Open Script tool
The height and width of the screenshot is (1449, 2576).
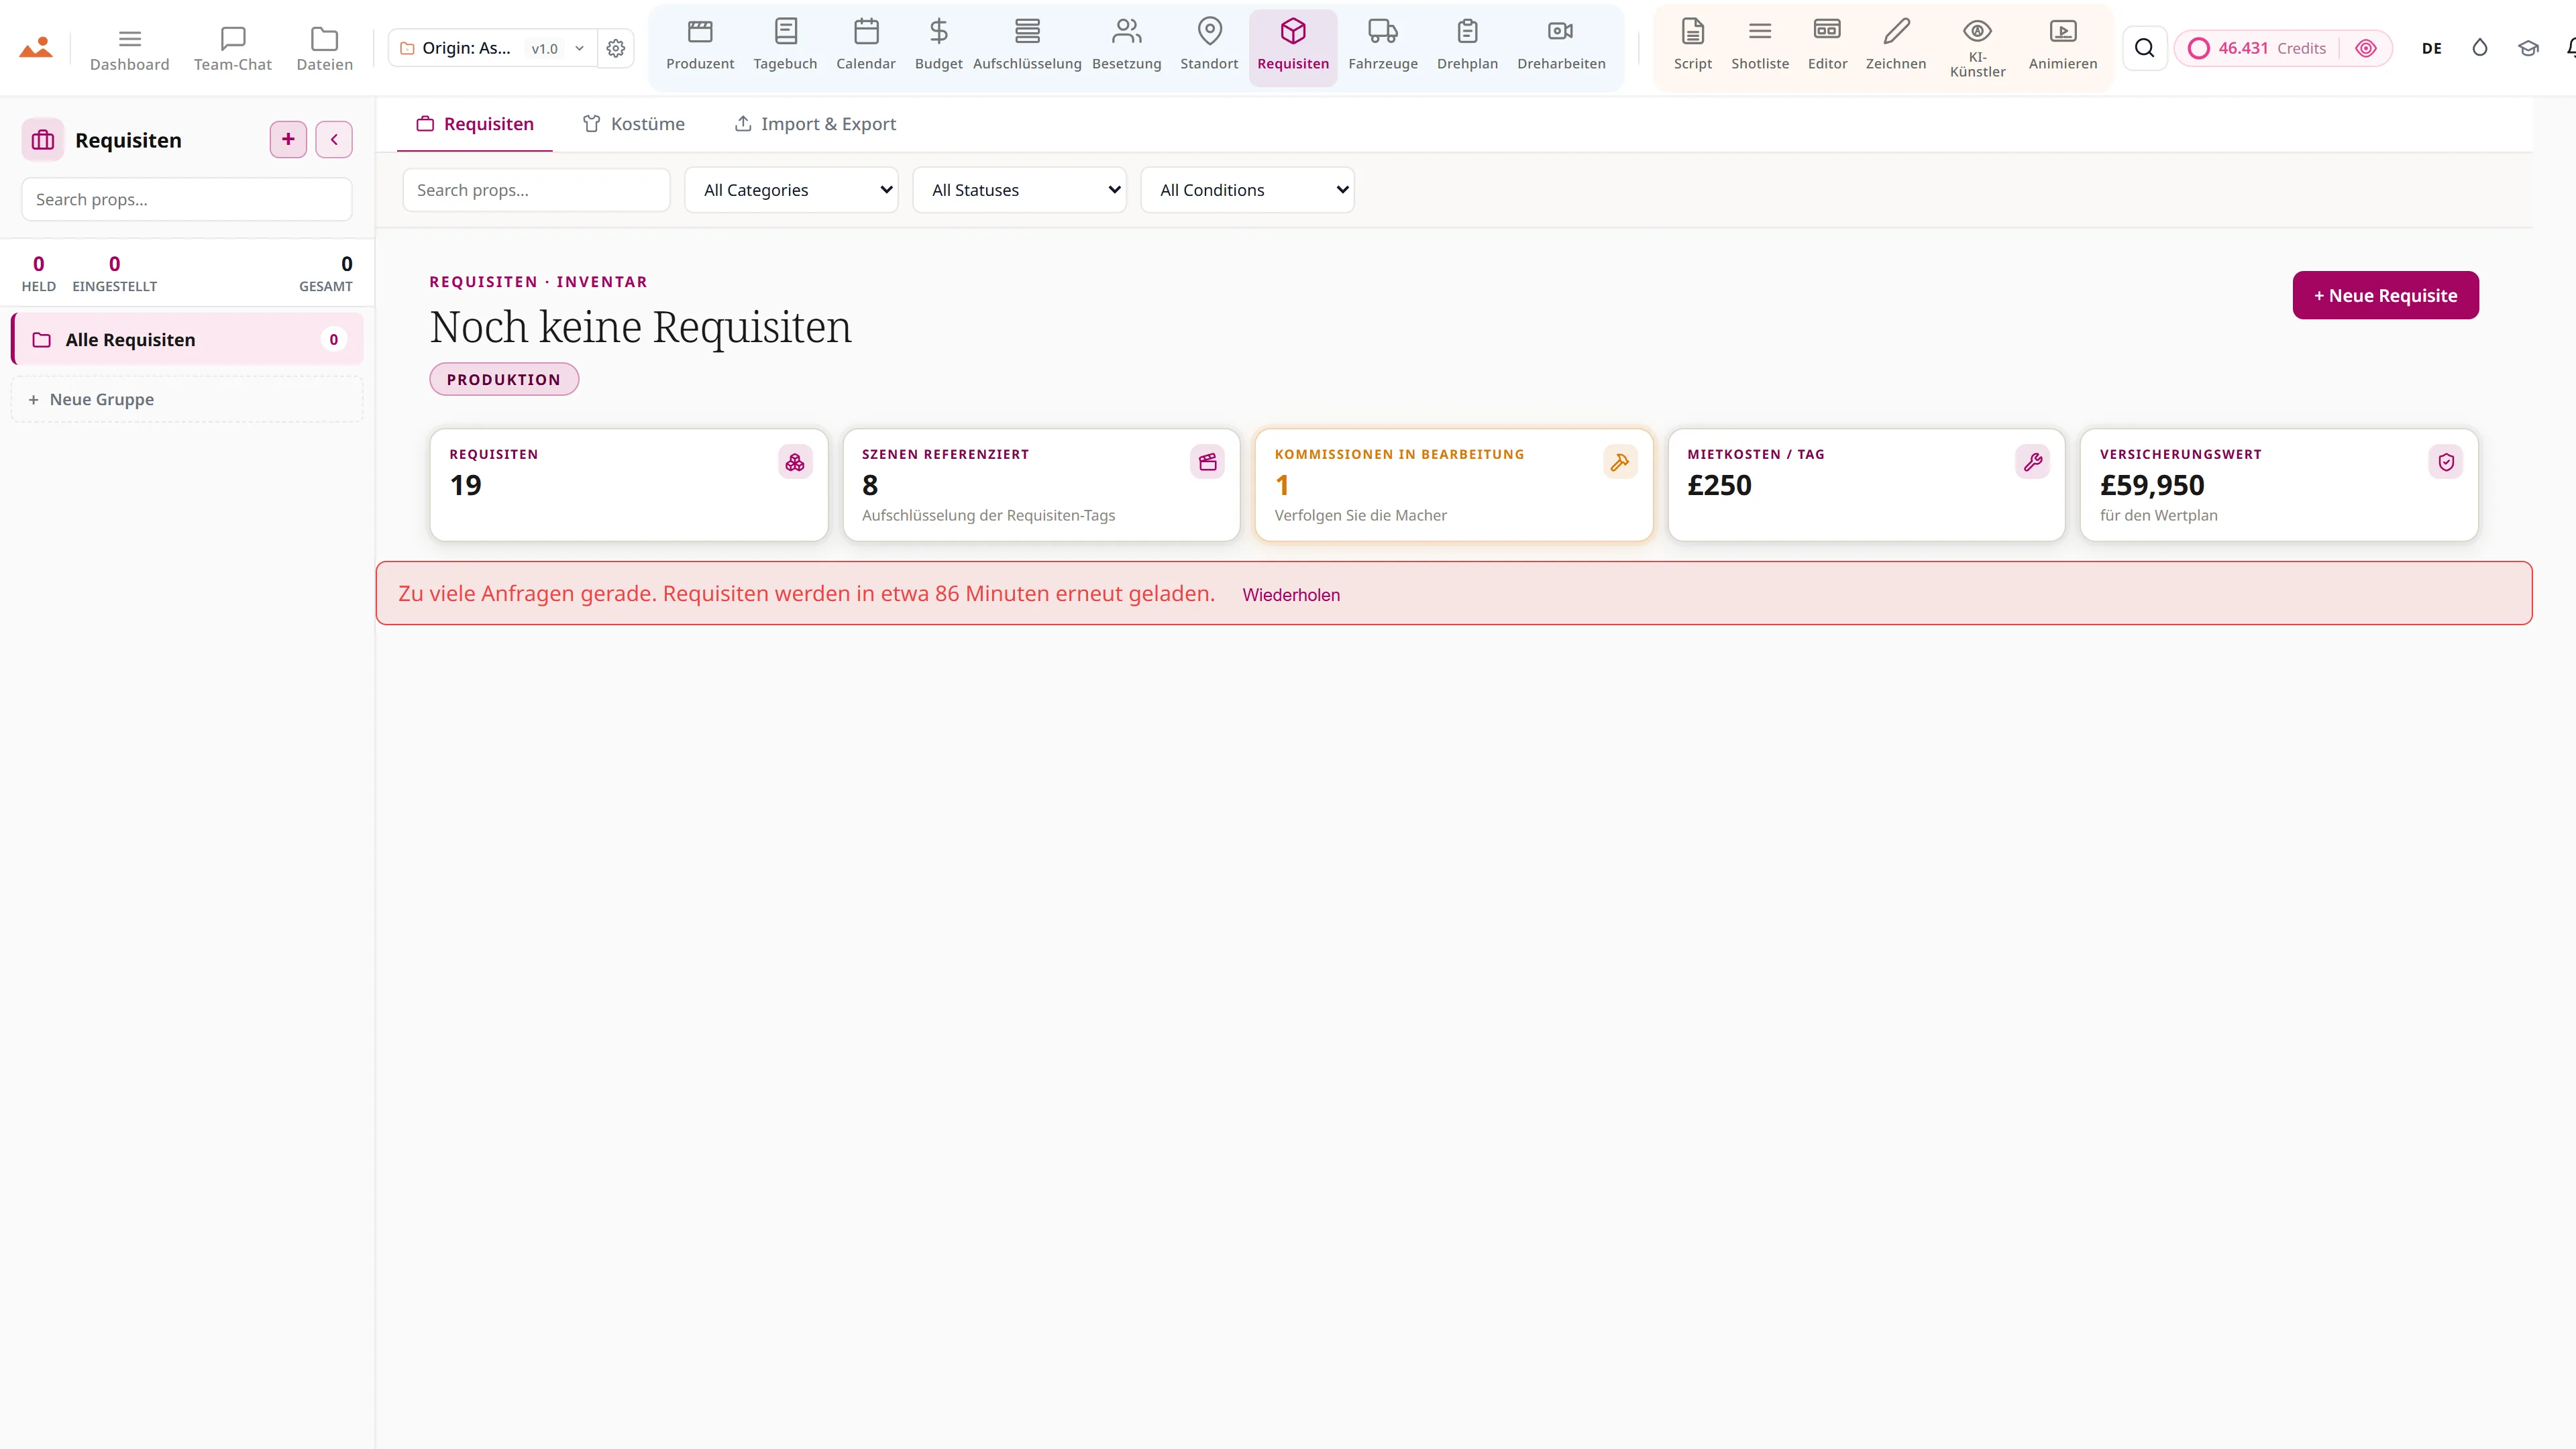[1692, 47]
